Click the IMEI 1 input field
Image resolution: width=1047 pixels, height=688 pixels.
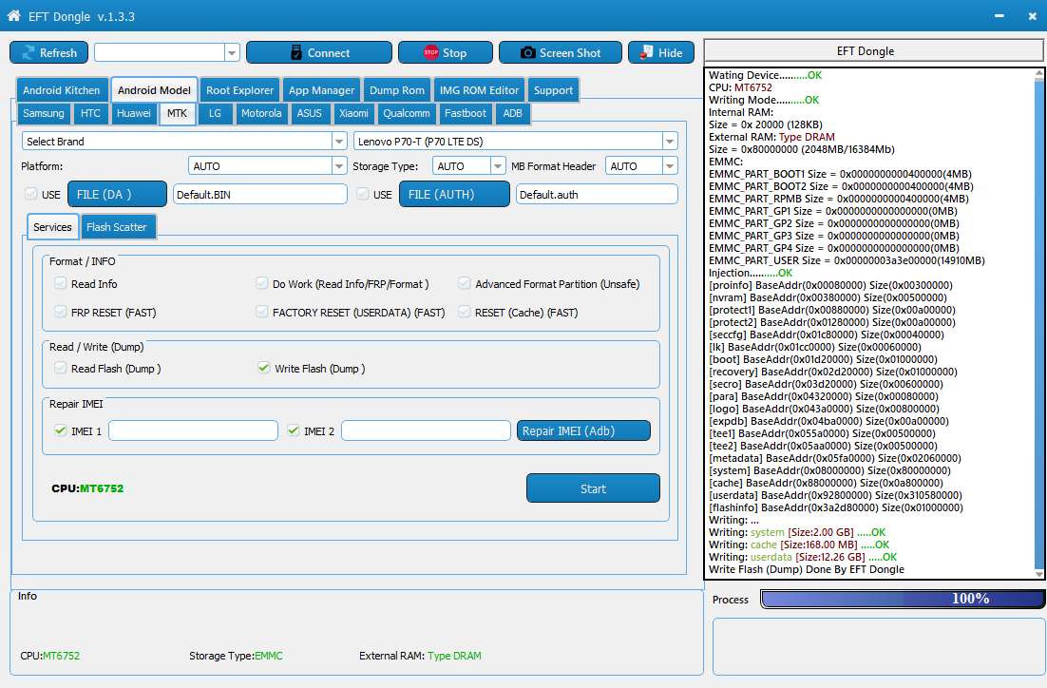[x=193, y=430]
